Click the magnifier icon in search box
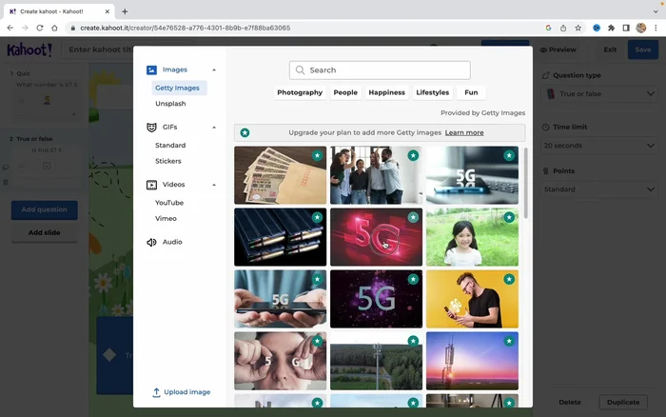Image resolution: width=666 pixels, height=417 pixels. (x=301, y=70)
